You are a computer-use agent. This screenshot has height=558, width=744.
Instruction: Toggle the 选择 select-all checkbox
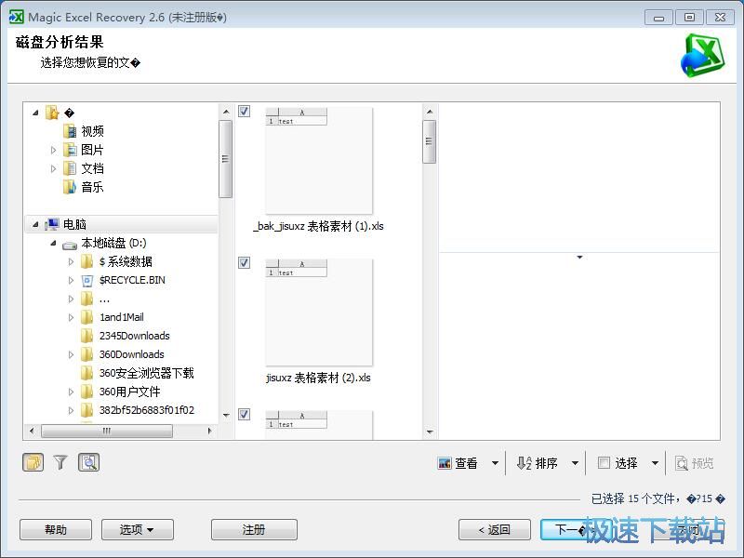tap(604, 463)
